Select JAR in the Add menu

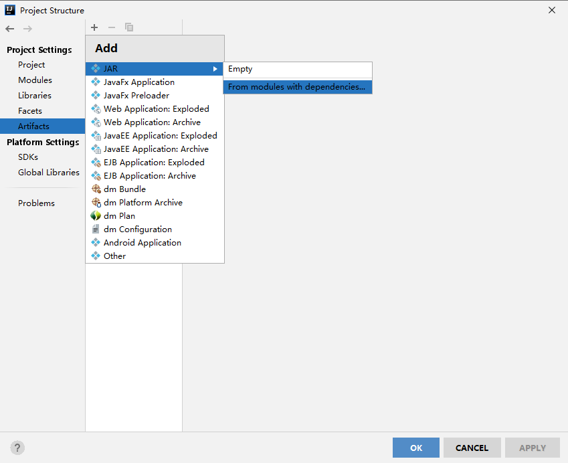(154, 69)
